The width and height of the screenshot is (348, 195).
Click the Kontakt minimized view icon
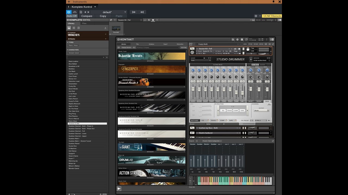pyautogui.click(x=246, y=40)
